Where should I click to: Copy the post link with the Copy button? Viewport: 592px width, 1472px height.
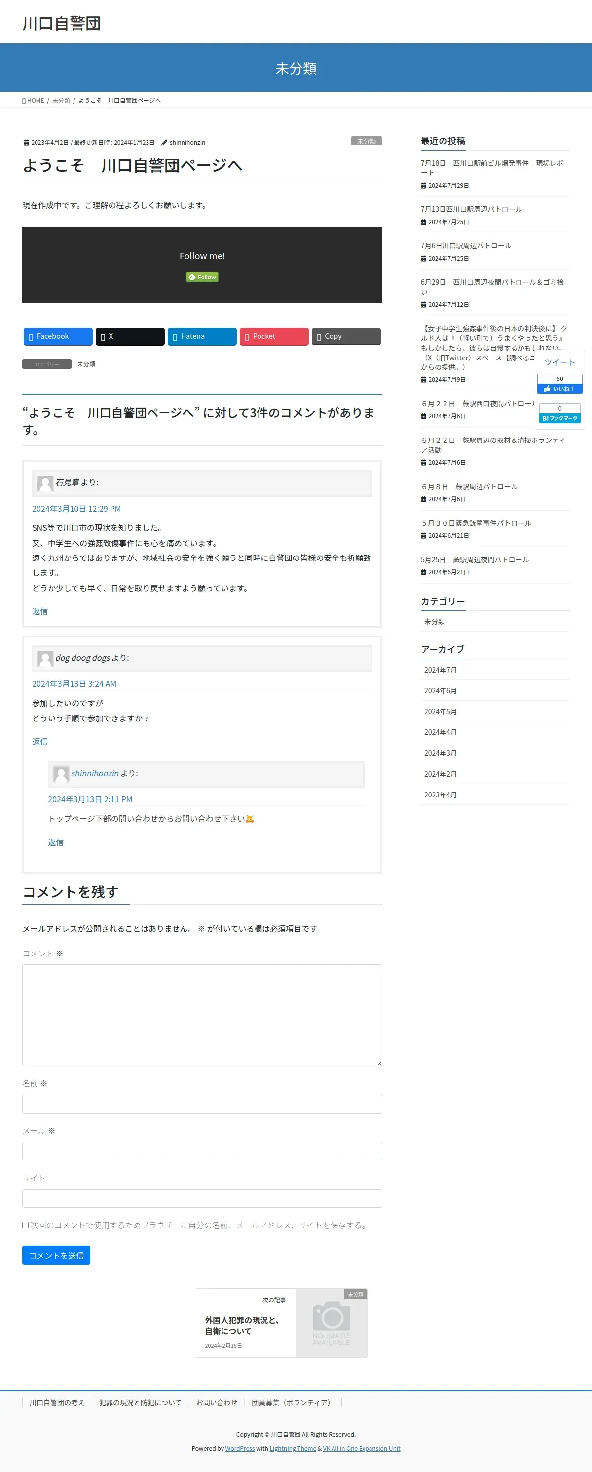click(x=346, y=337)
